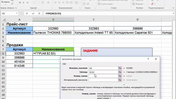Click the cell borders icon
This screenshot has width=176, height=99.
(x=35, y=3)
